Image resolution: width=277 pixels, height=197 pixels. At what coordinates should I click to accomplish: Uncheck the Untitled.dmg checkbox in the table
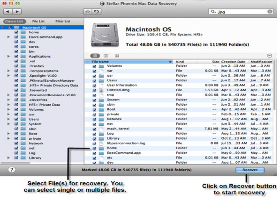click(x=94, y=90)
